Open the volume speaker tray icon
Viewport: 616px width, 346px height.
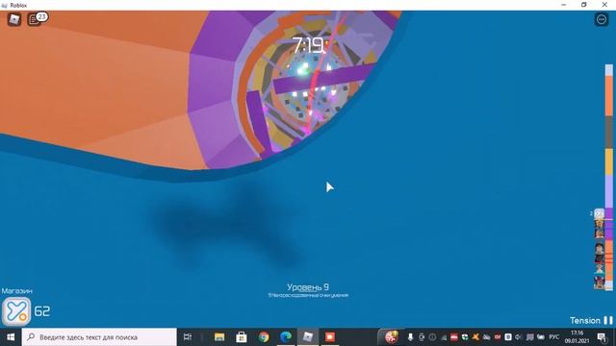(x=519, y=337)
